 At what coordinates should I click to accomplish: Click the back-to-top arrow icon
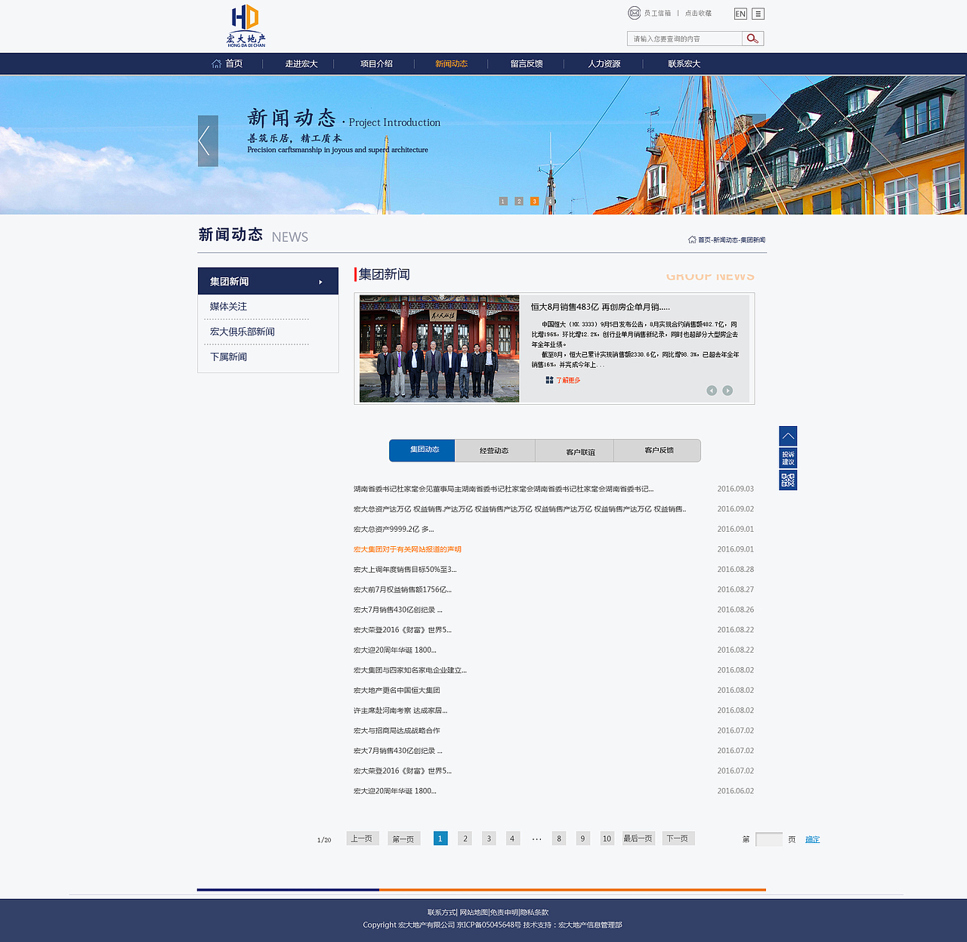[x=788, y=436]
